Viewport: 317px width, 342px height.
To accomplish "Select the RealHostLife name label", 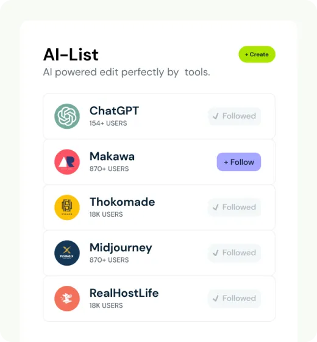I will (124, 293).
